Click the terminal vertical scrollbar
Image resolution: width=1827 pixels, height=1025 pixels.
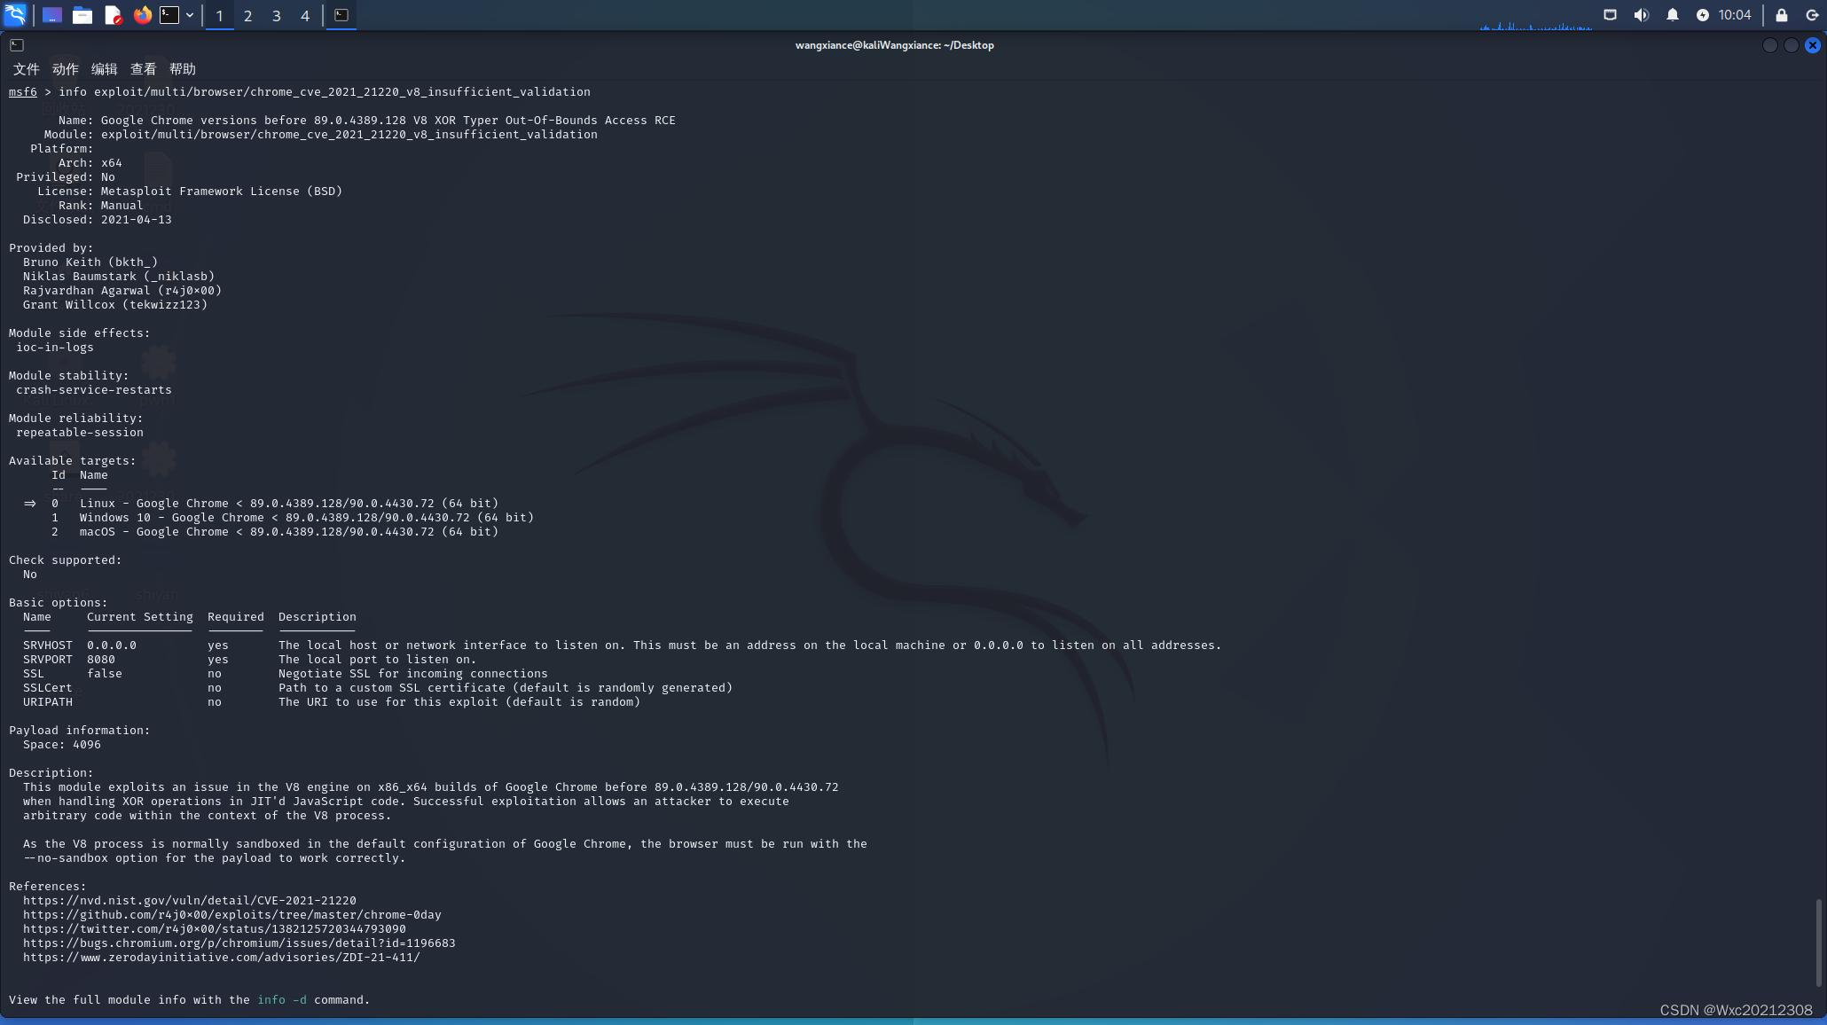(x=1819, y=943)
